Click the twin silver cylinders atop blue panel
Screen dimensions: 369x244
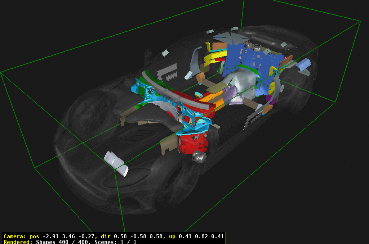click(x=253, y=46)
